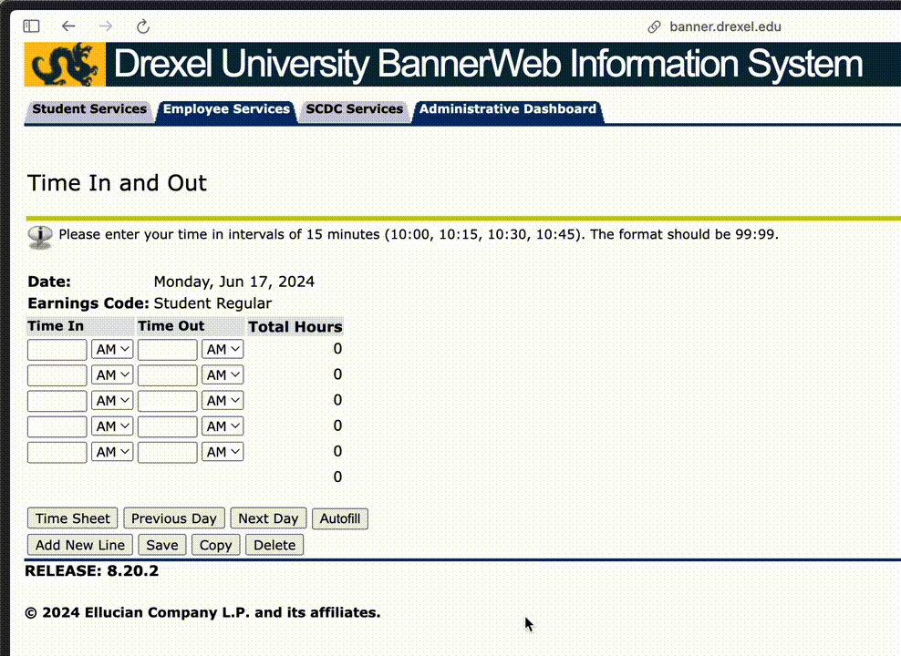The width and height of the screenshot is (901, 656).
Task: Click the first row Time In text field
Action: click(x=57, y=350)
